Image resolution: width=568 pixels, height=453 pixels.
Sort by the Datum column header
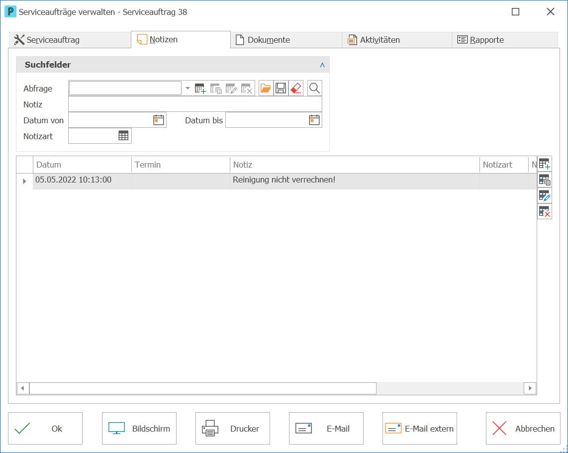coord(82,165)
